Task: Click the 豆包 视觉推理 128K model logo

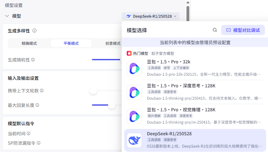Action: coord(134,116)
